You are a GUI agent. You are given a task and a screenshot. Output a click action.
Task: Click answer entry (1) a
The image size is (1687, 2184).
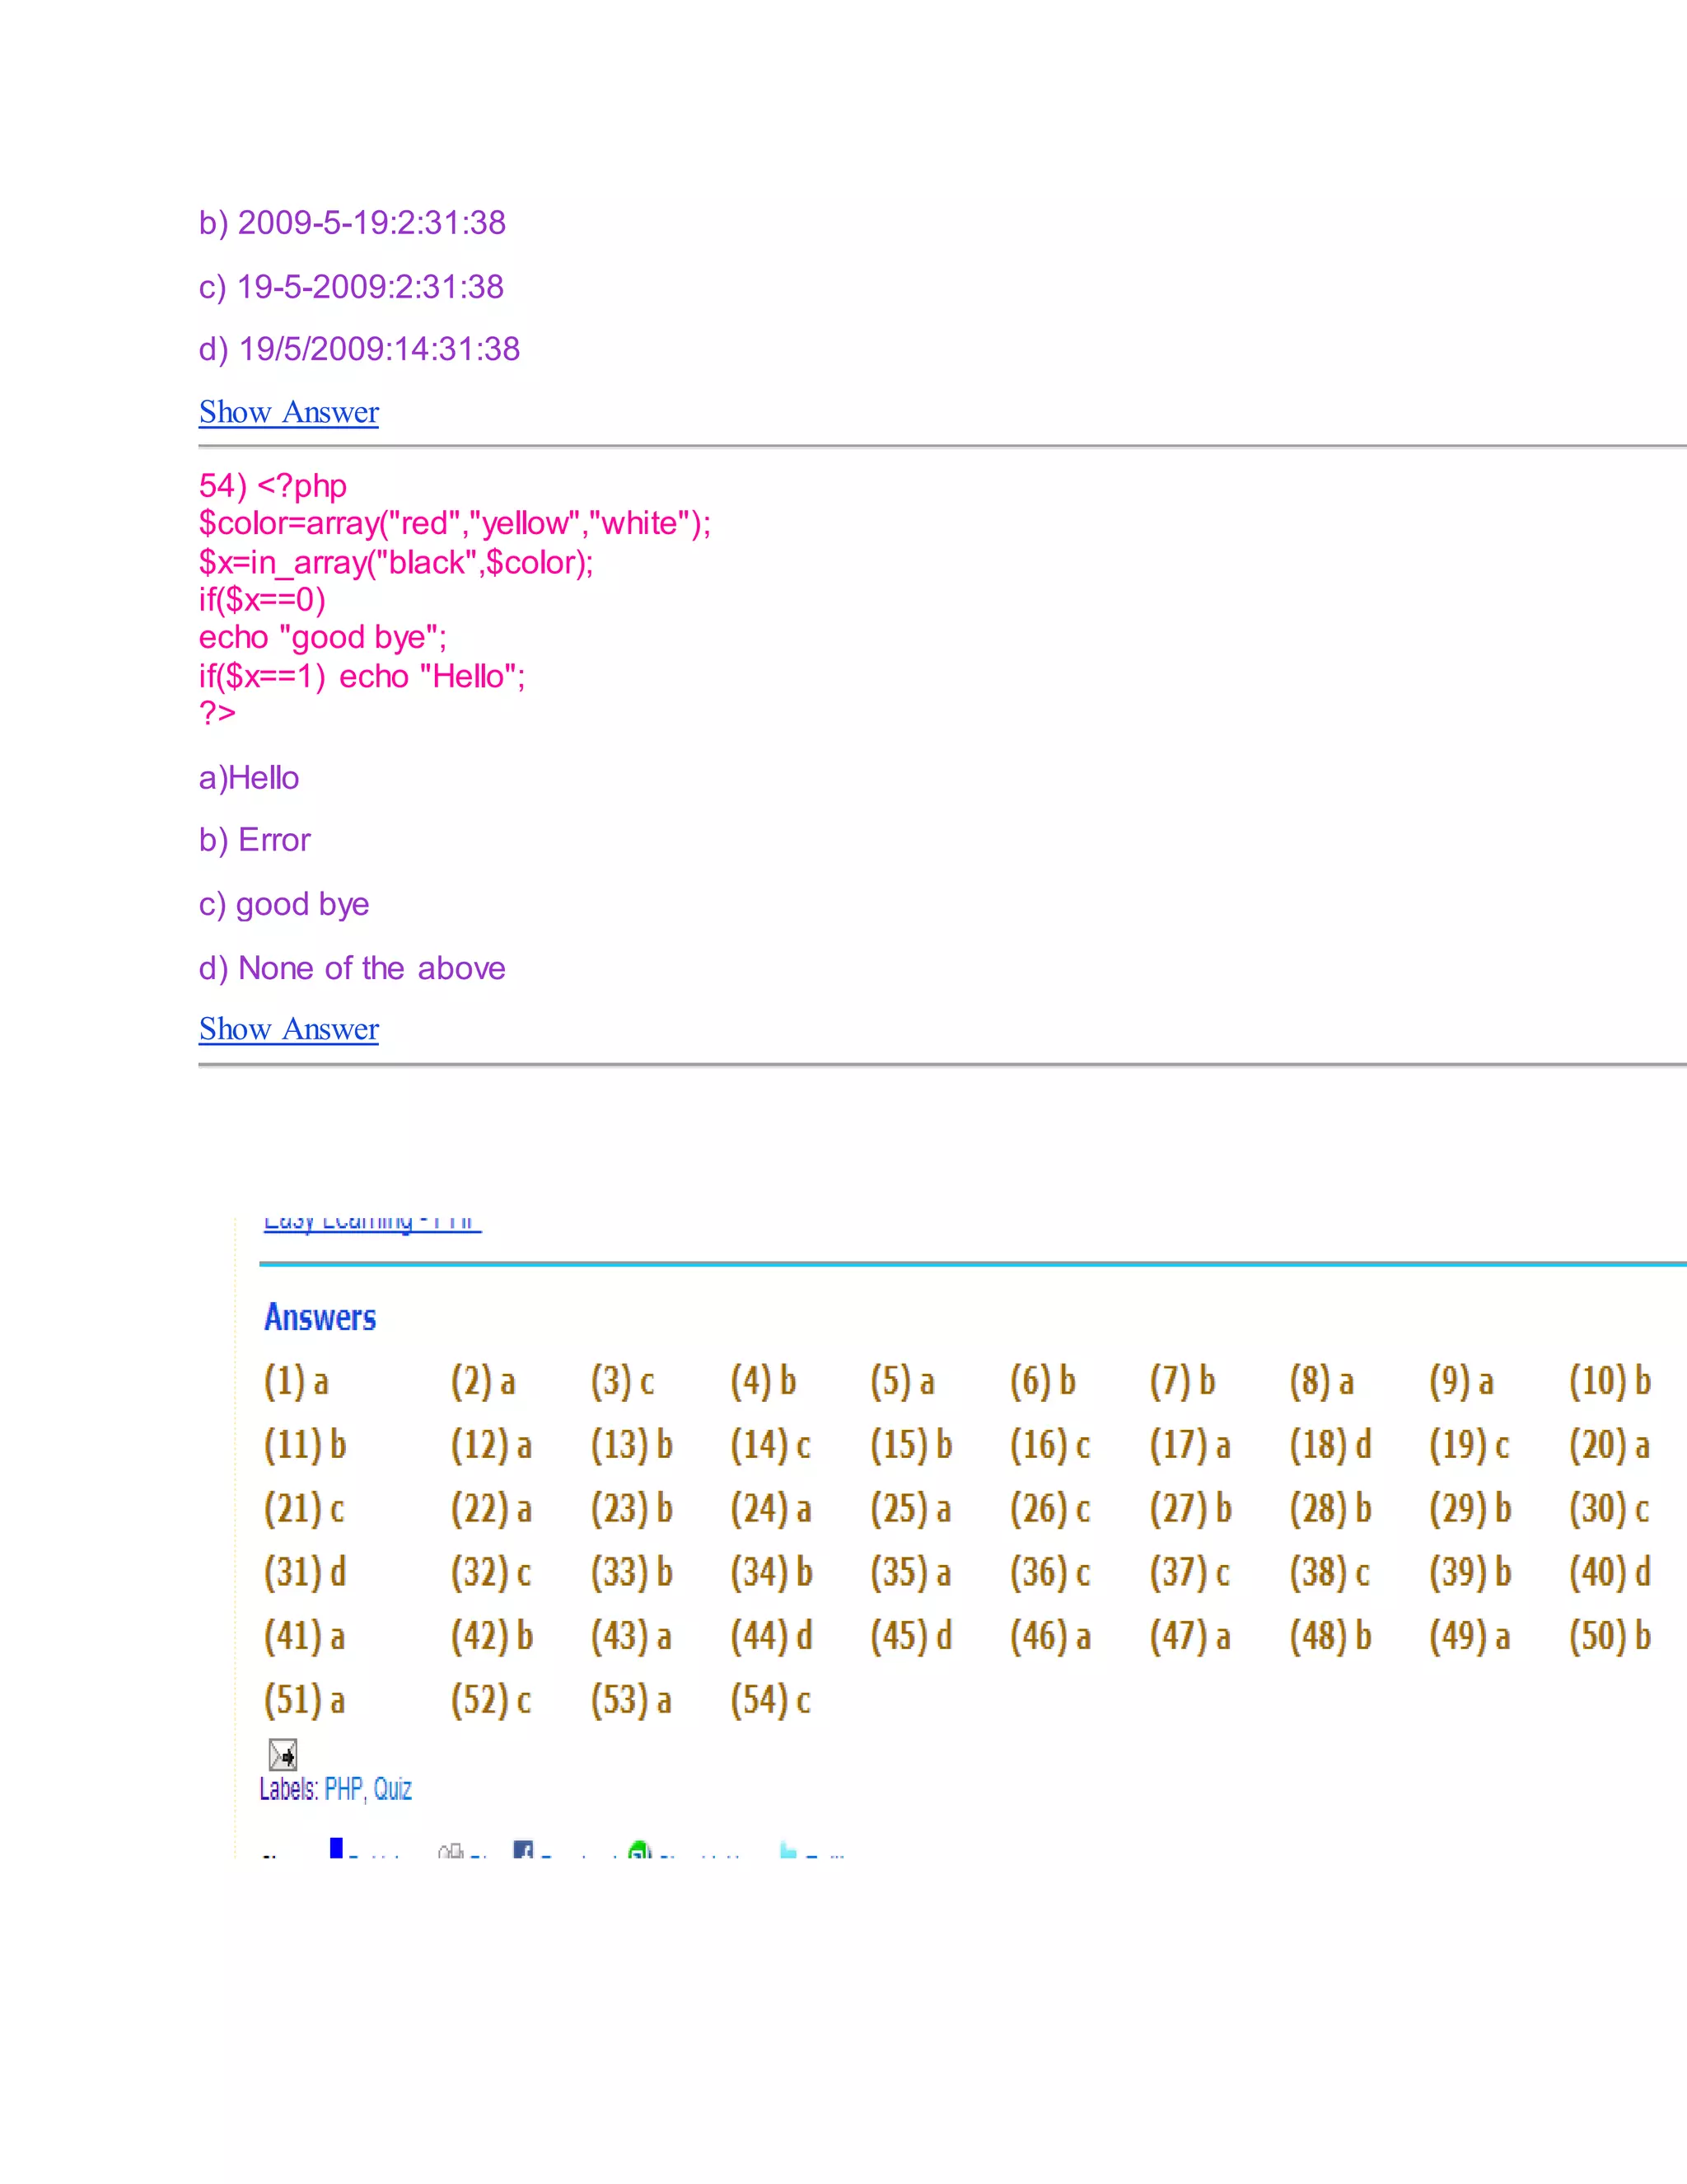coord(296,1382)
